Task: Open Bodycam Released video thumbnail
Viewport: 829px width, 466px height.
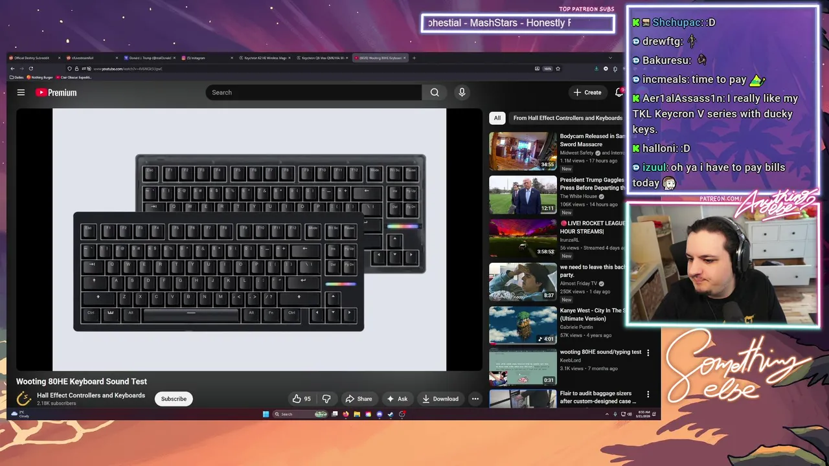Action: click(523, 151)
